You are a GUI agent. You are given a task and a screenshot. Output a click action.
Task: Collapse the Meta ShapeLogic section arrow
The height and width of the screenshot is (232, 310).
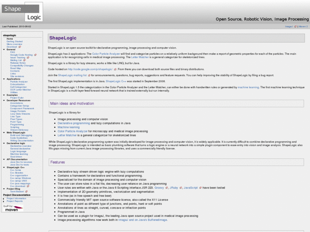(4, 132)
